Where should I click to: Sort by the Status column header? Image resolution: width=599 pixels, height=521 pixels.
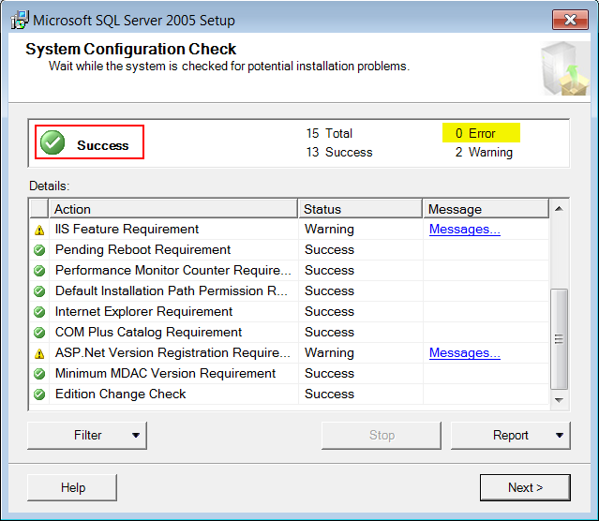click(x=360, y=209)
